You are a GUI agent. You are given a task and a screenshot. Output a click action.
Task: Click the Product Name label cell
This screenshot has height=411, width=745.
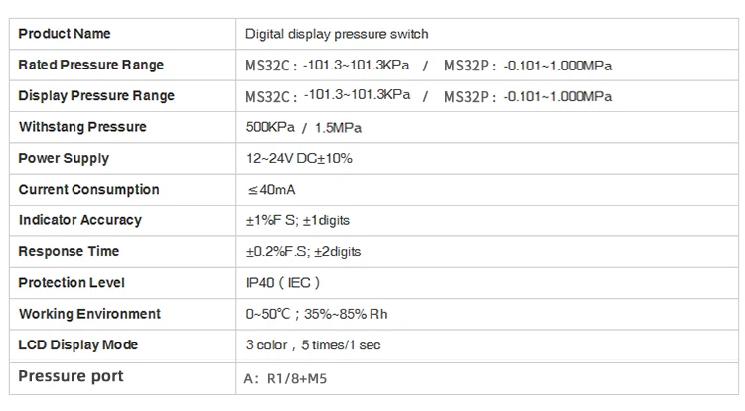(122, 34)
